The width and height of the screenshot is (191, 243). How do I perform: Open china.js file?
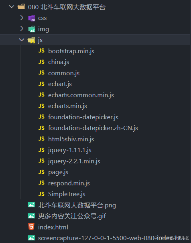point(59,62)
